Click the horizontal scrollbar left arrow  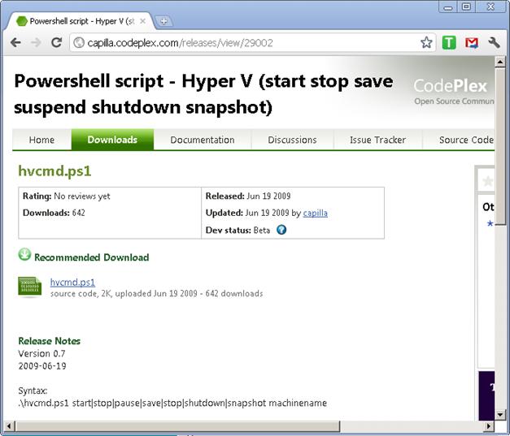tap(9, 425)
